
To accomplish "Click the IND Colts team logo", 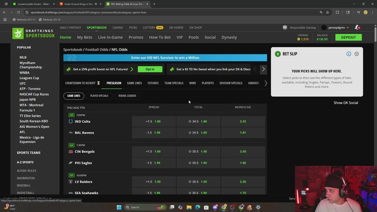I will [x=71, y=121].
